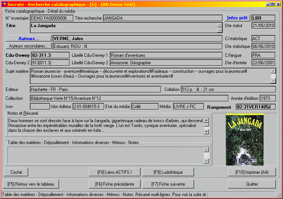Click the Coché button

click(16, 172)
